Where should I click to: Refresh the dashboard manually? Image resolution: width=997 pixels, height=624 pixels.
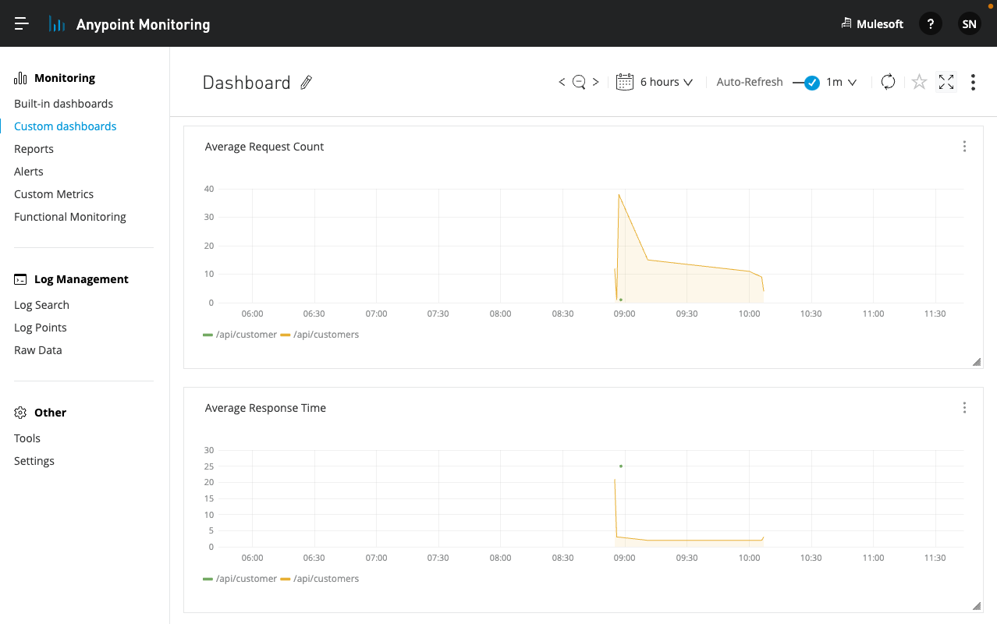pos(888,82)
